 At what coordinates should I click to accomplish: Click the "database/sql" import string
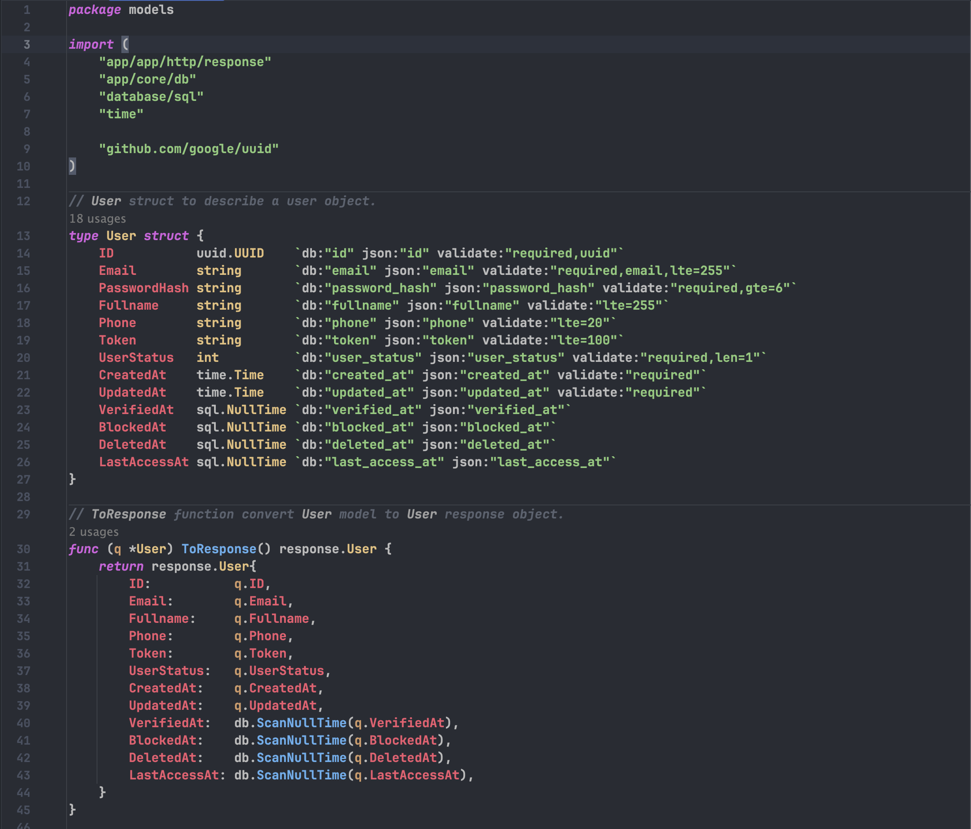tap(151, 97)
